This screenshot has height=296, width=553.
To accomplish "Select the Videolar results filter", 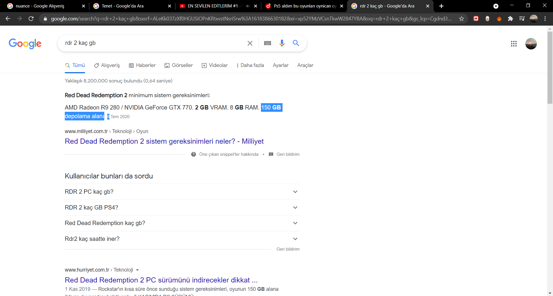I will coord(215,66).
